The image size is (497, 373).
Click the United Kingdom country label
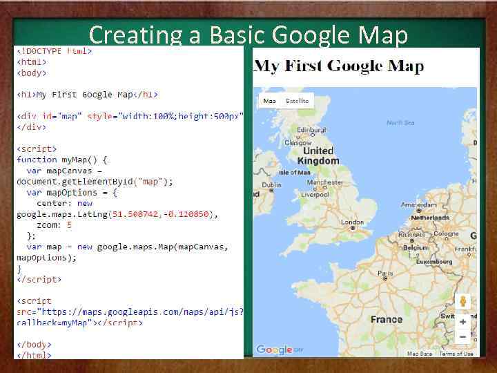(x=318, y=155)
